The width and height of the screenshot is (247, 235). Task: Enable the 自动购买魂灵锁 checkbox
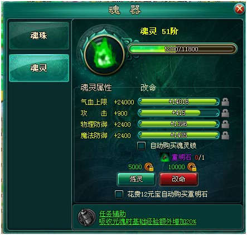tap(141, 146)
